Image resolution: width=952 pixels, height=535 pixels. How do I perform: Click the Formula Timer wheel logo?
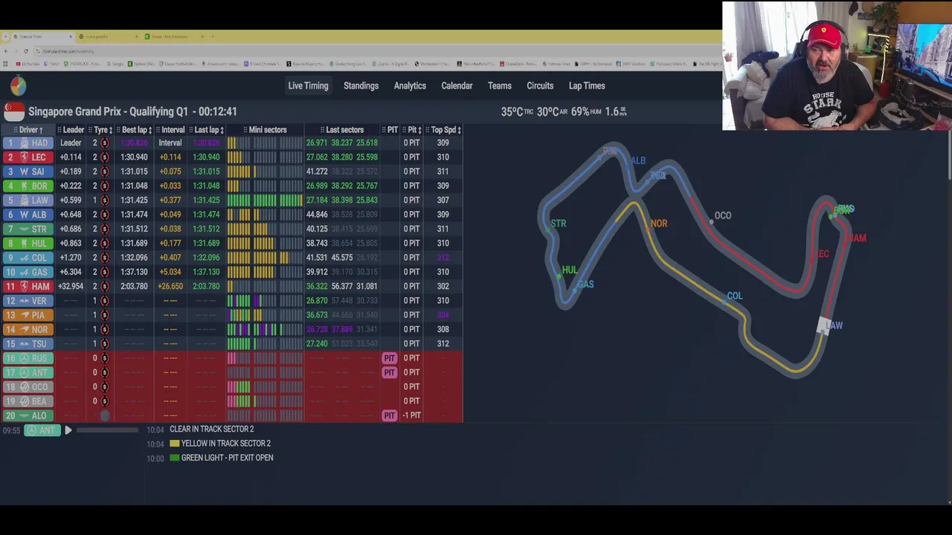(x=18, y=86)
